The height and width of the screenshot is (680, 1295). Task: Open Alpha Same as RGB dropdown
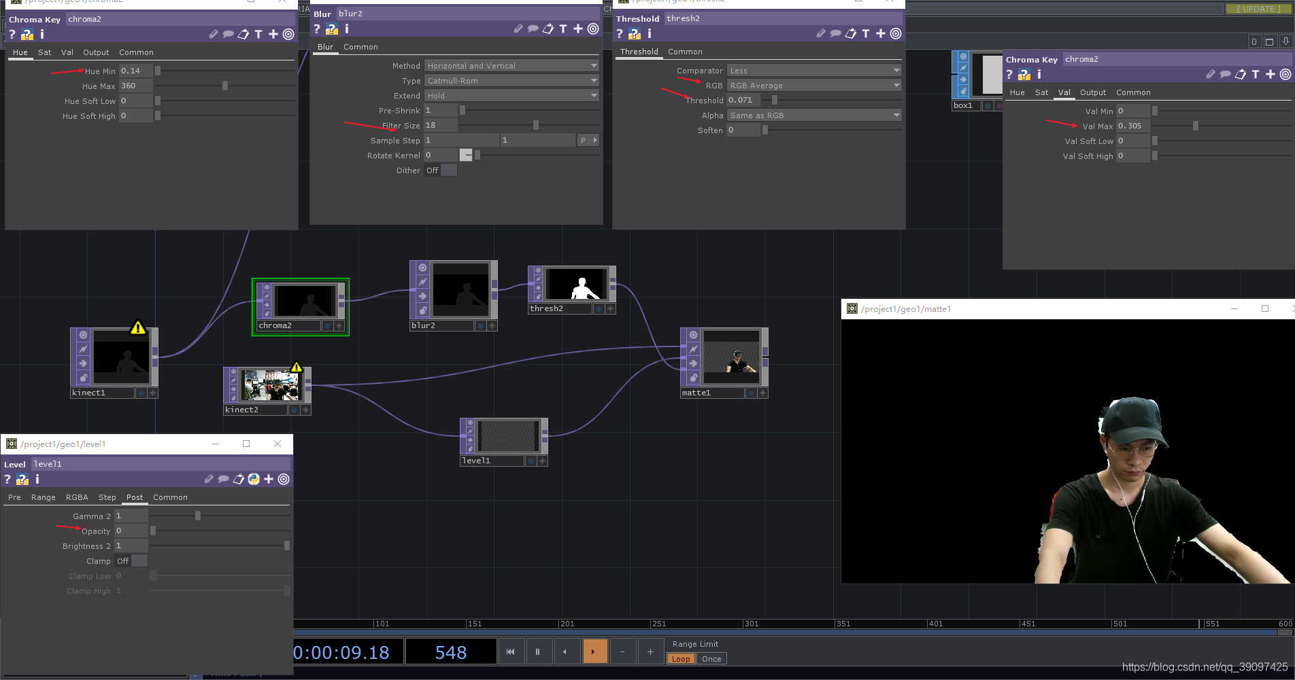pos(814,115)
